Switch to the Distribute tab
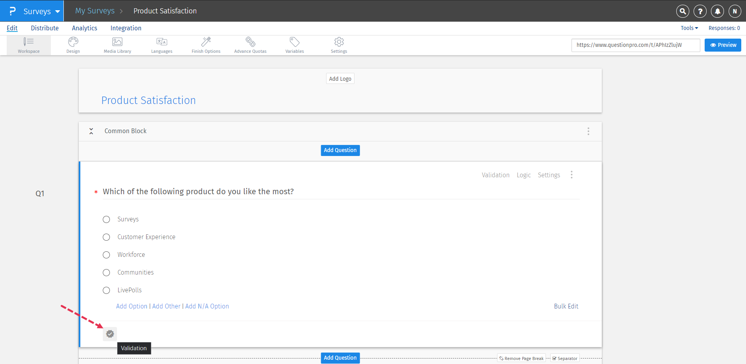Viewport: 746px width, 364px height. click(x=45, y=28)
